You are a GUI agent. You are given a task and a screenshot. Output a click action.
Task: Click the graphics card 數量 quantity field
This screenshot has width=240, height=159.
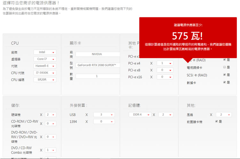click(97, 76)
